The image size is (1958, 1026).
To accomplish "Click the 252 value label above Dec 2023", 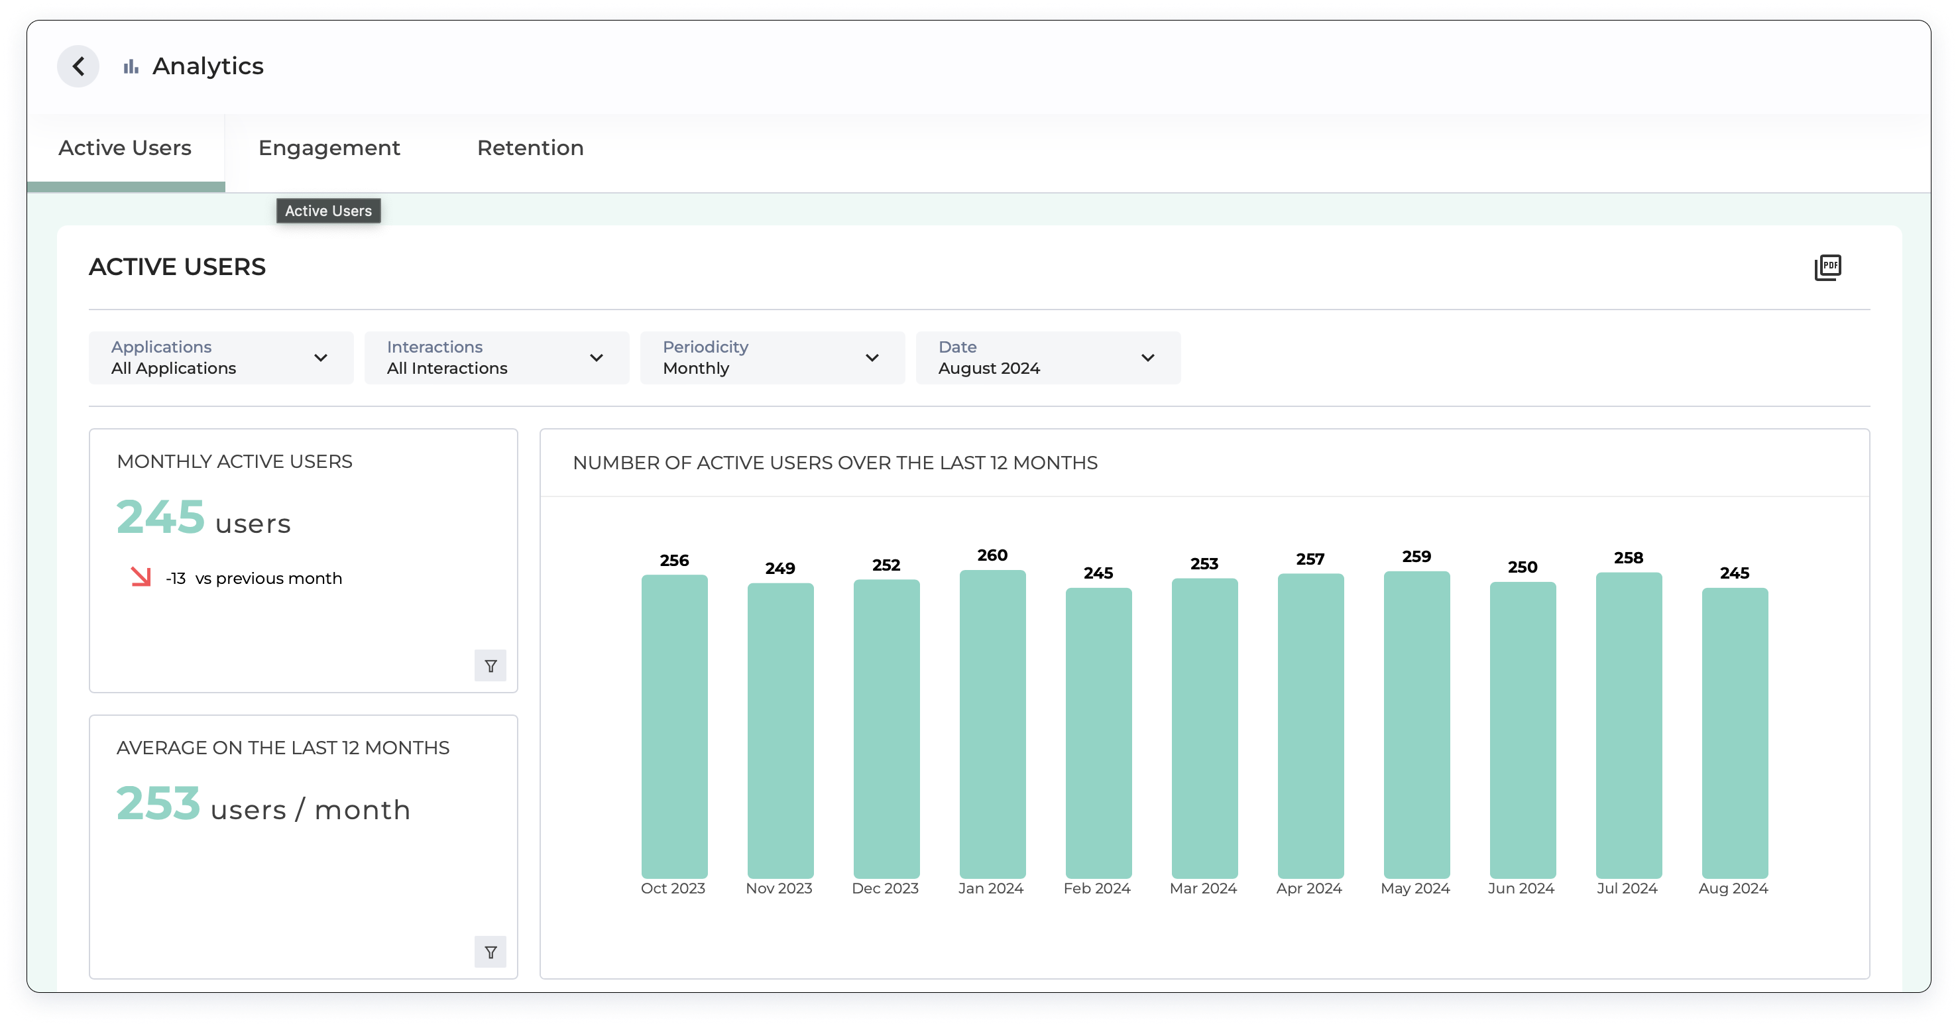I will tap(886, 565).
